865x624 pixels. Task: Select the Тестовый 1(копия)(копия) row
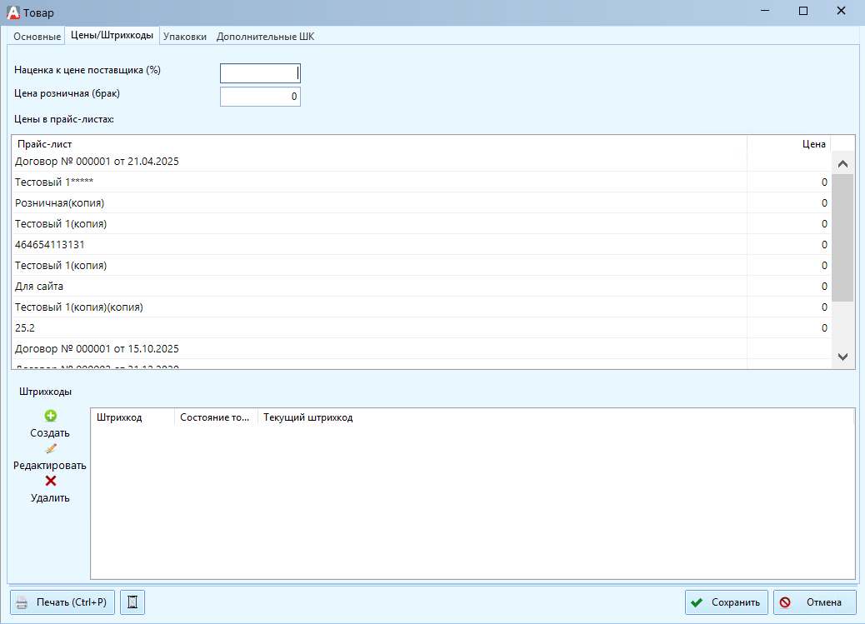422,307
